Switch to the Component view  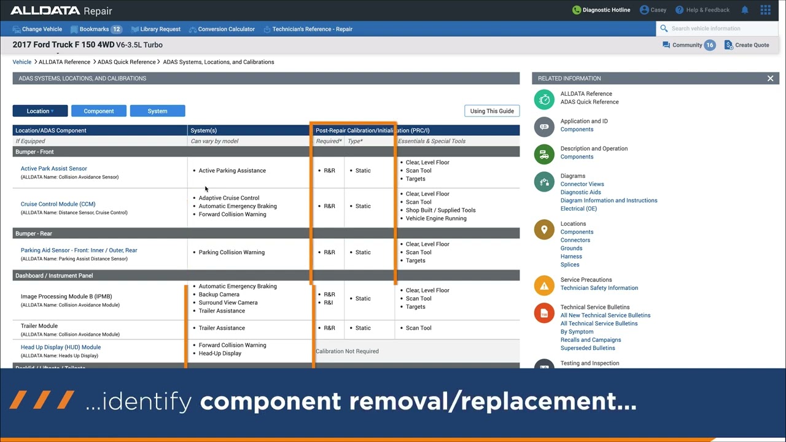[x=99, y=111]
